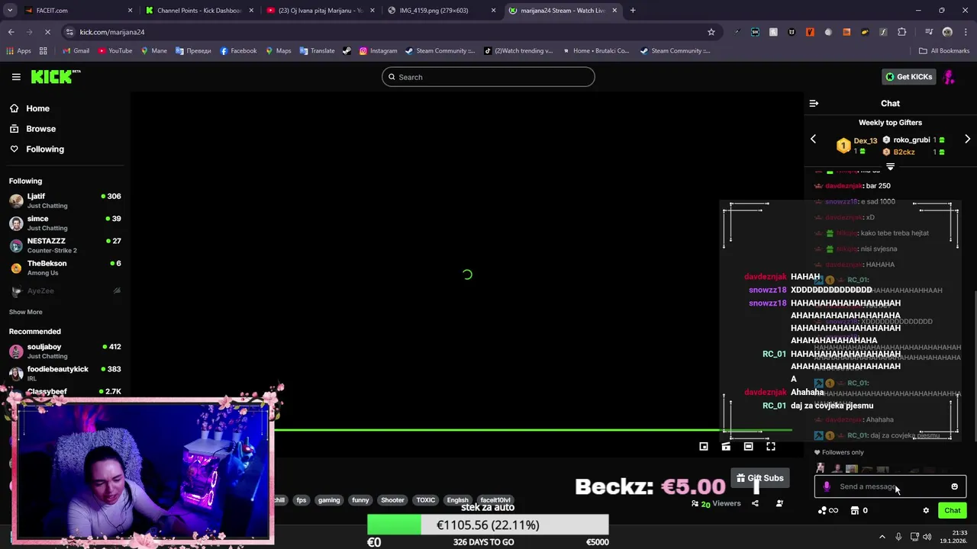
Task: Click the gaming tag
Action: (329, 500)
